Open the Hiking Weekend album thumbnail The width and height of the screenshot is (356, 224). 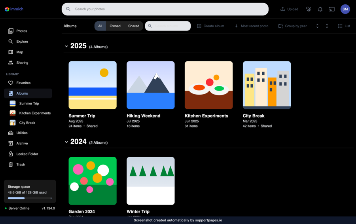[x=151, y=85]
